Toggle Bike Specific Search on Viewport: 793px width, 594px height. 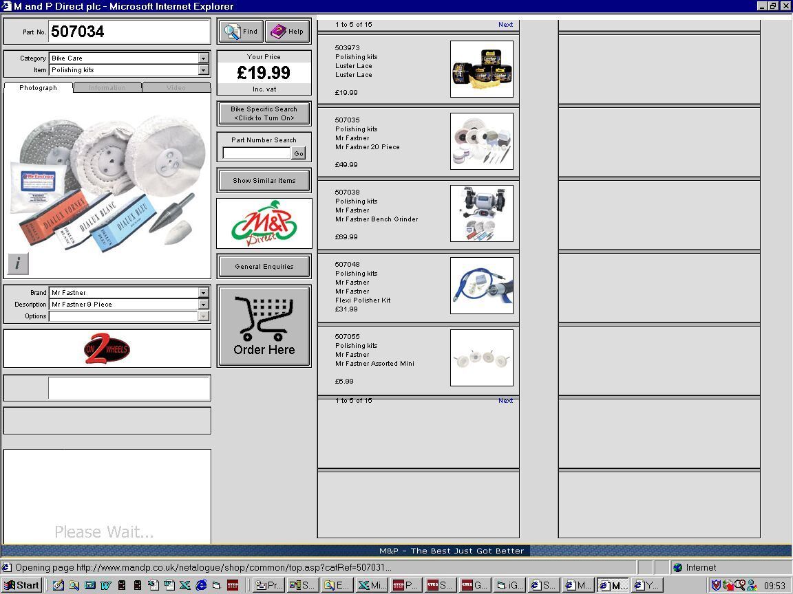click(264, 113)
